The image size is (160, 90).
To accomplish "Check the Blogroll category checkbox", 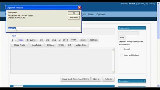I will tap(122, 49).
